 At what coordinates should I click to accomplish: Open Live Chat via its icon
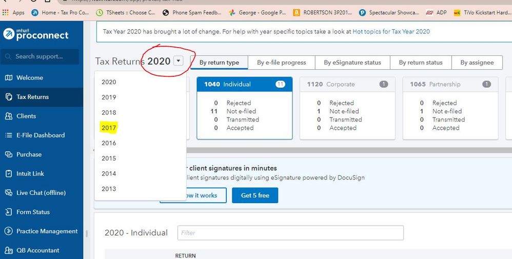[x=8, y=193]
